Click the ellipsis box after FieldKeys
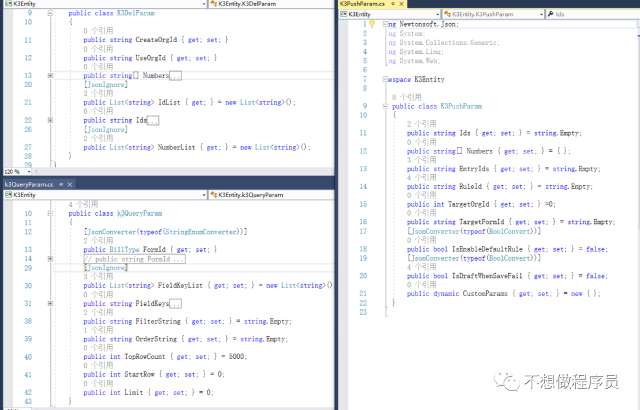 point(175,304)
